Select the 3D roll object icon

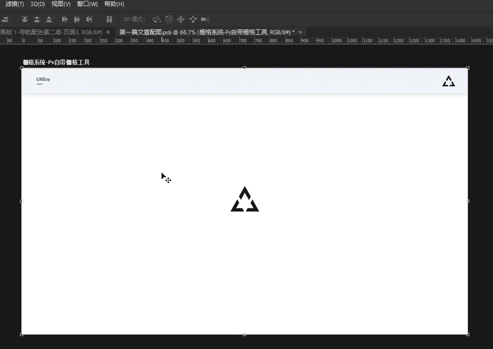point(169,19)
